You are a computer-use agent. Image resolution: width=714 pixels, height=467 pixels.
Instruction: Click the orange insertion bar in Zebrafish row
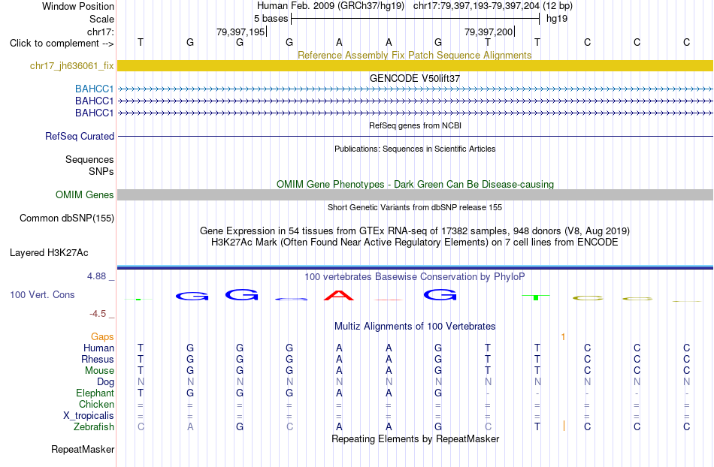click(x=564, y=426)
